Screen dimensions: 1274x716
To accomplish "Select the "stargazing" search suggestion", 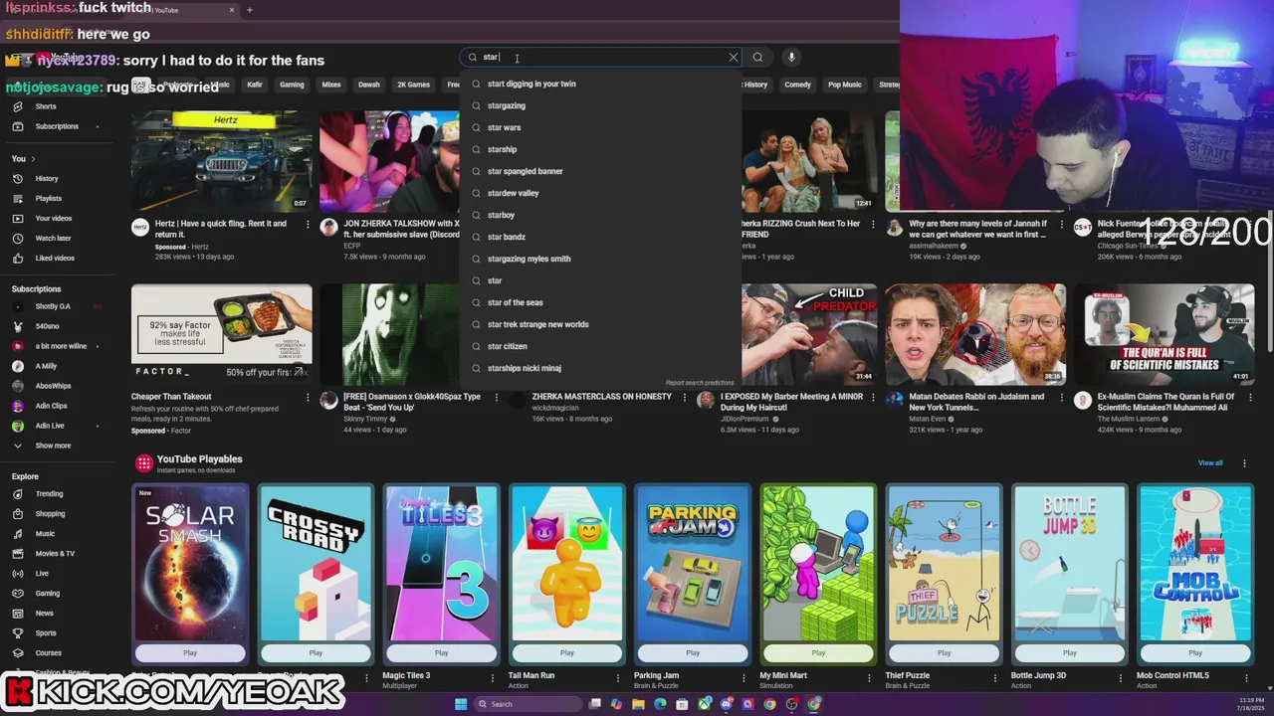I will [x=601, y=105].
